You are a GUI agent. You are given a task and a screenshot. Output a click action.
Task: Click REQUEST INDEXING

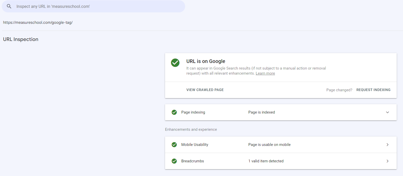pos(373,90)
